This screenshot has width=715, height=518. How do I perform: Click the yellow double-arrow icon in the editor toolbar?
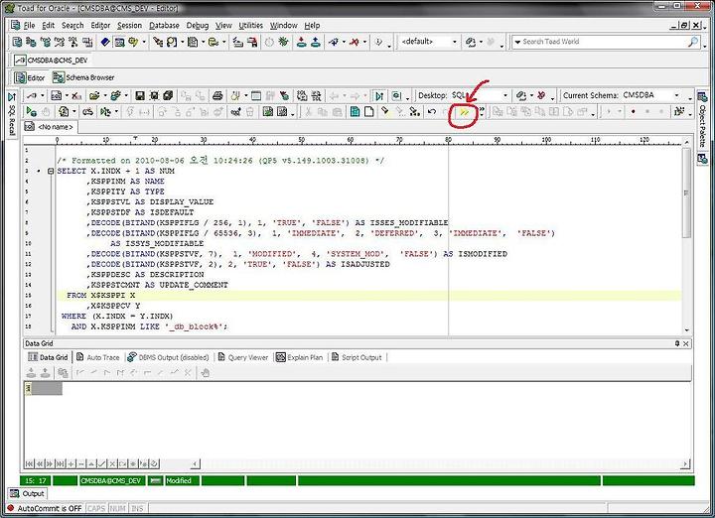point(464,111)
